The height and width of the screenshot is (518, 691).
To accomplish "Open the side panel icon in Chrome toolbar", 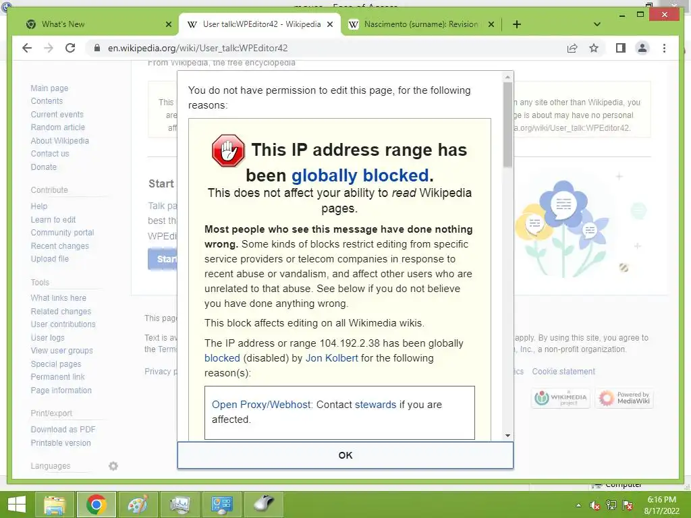I will coord(621,48).
